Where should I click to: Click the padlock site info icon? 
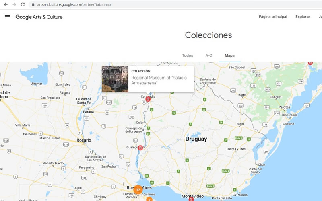33,4
